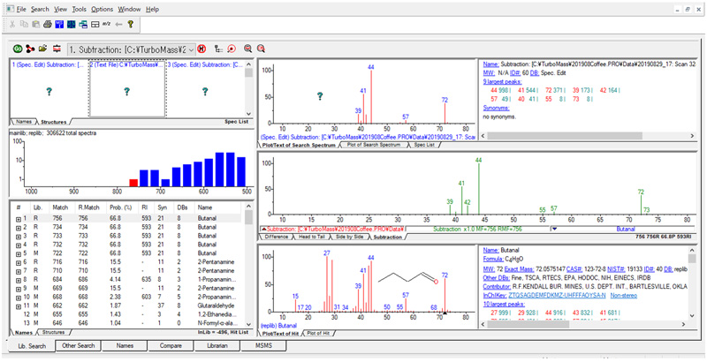Screen dimensions: 707x362
Task: Click the CAS# link in hit text
Action: [x=573, y=268]
